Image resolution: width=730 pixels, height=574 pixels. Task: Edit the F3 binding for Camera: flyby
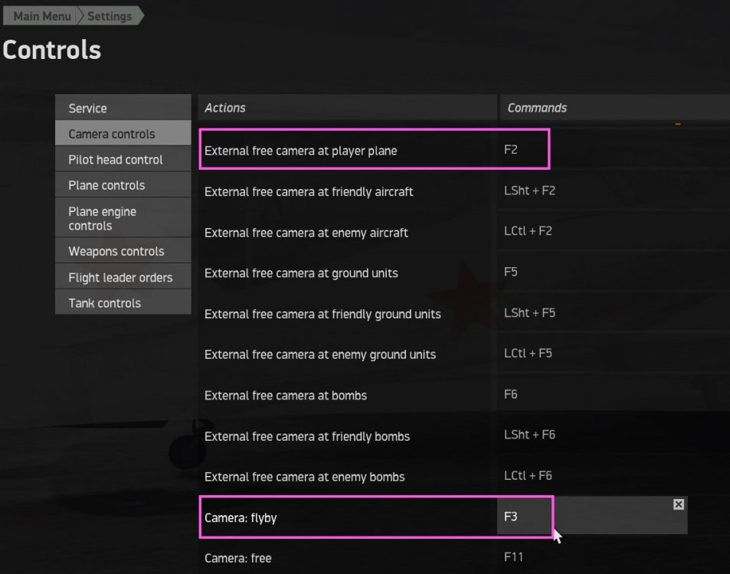click(x=511, y=517)
